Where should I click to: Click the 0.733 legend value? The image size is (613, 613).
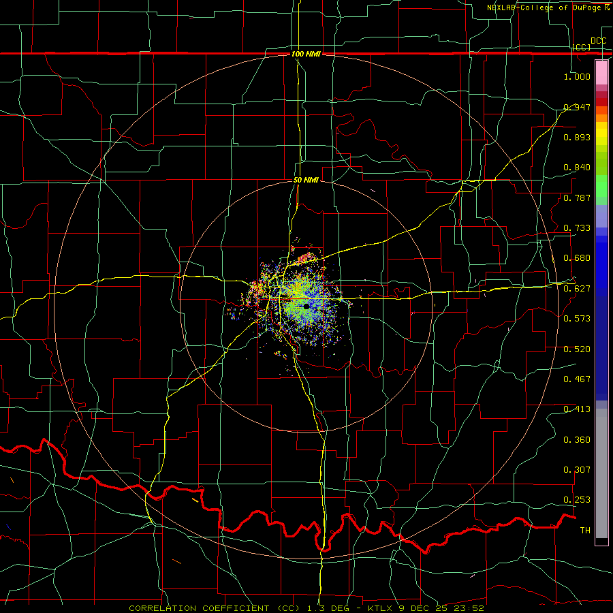tap(577, 228)
